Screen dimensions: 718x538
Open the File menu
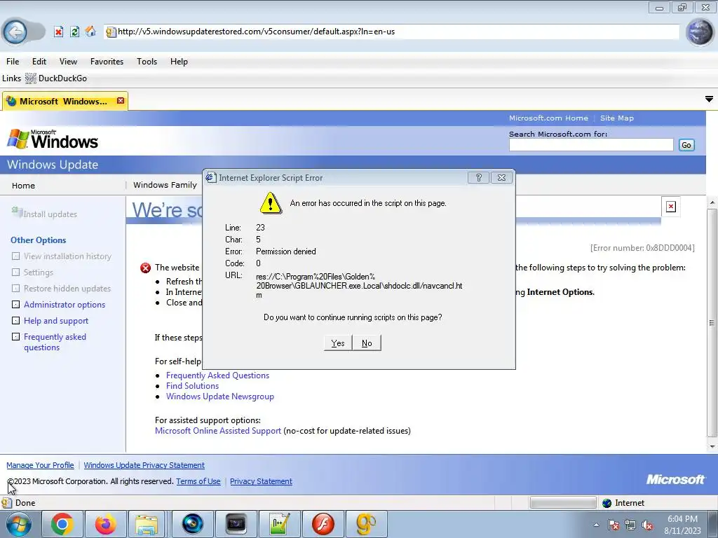pyautogui.click(x=13, y=62)
